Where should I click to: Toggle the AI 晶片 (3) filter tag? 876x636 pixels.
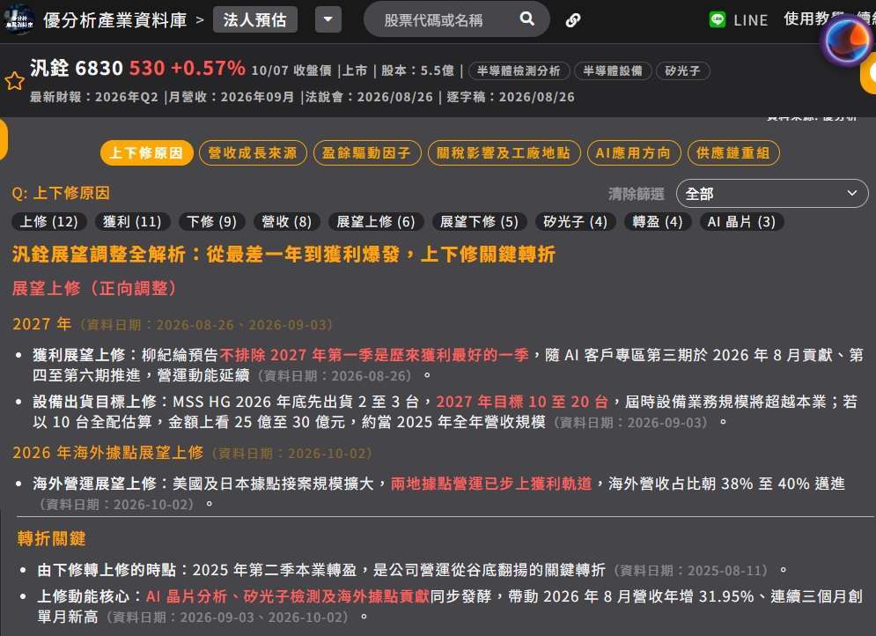tap(741, 222)
